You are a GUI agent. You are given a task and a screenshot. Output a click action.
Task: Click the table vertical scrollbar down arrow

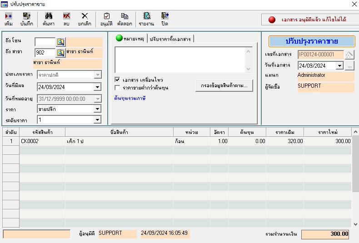point(355,223)
